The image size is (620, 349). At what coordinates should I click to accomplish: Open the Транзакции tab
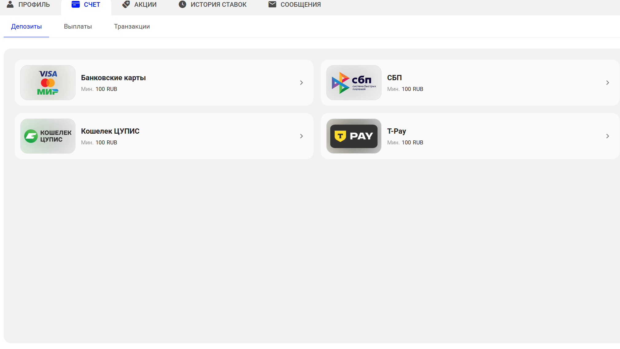(x=132, y=26)
